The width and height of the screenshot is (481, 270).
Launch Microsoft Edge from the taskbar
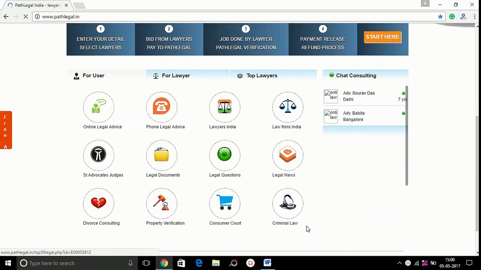coord(199,263)
